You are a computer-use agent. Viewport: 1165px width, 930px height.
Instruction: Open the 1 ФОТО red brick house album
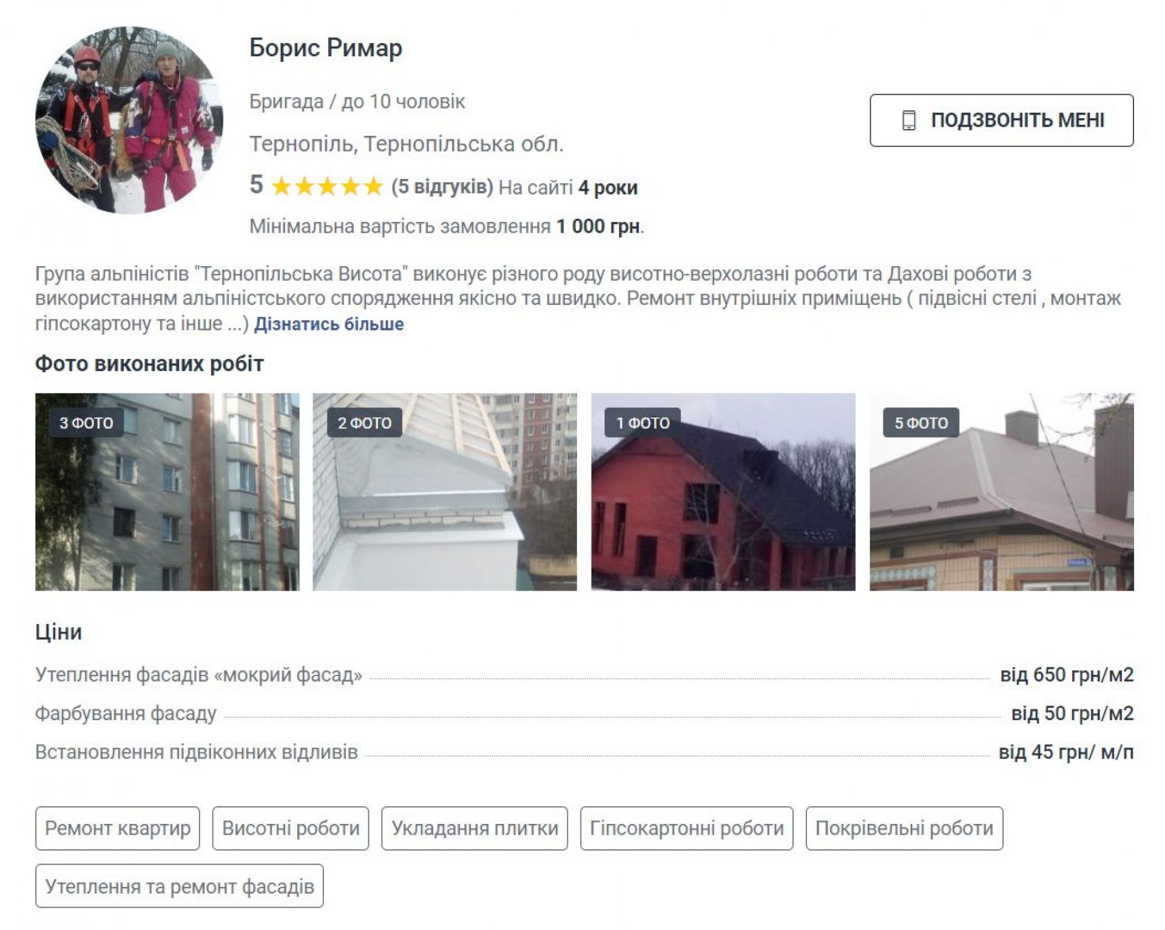[x=723, y=492]
